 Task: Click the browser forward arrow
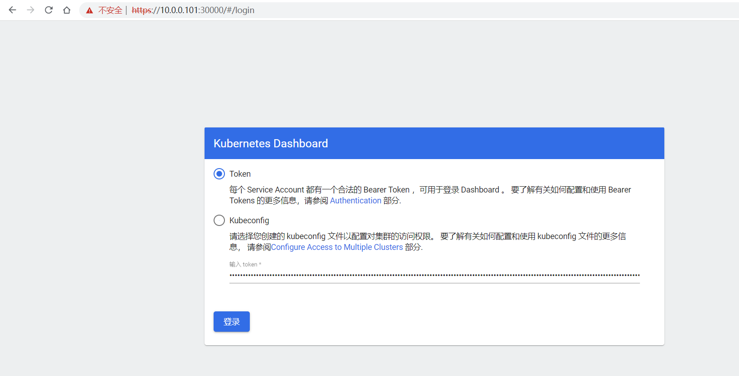[30, 10]
